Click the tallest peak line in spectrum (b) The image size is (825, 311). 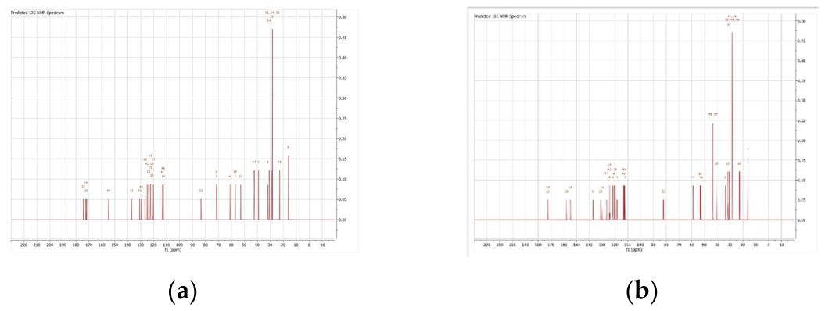732,126
